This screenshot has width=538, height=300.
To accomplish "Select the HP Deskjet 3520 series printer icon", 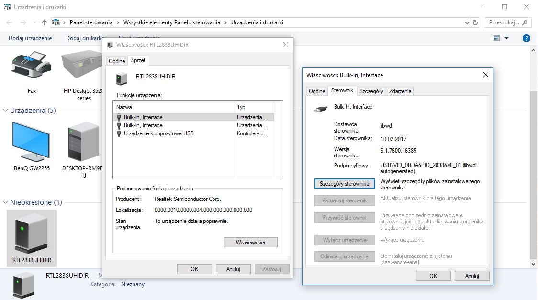I will coord(82,65).
